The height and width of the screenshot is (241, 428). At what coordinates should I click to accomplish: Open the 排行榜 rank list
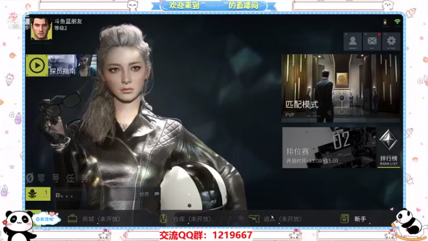(x=389, y=148)
